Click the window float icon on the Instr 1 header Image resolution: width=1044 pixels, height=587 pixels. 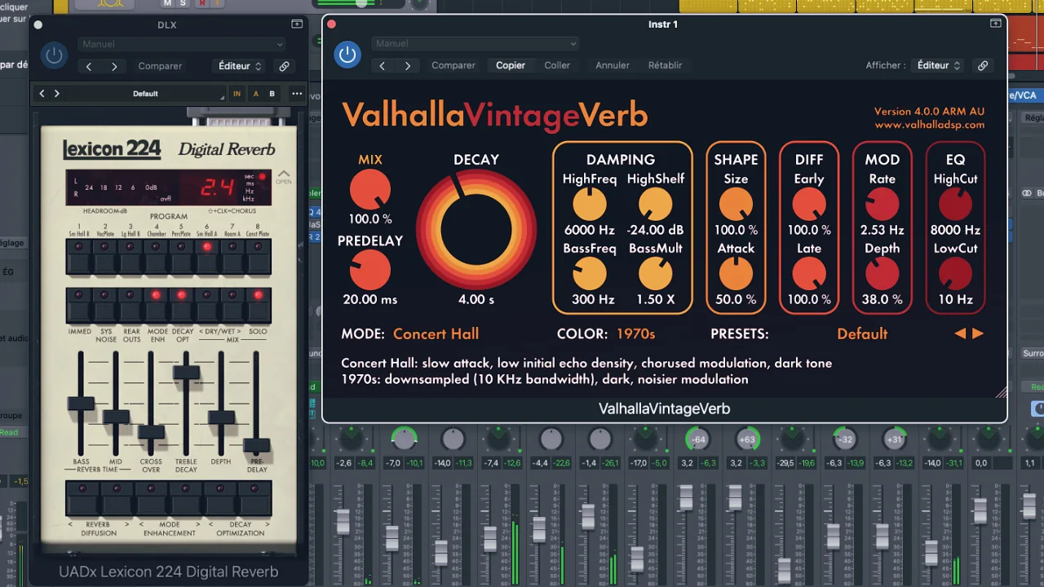995,24
